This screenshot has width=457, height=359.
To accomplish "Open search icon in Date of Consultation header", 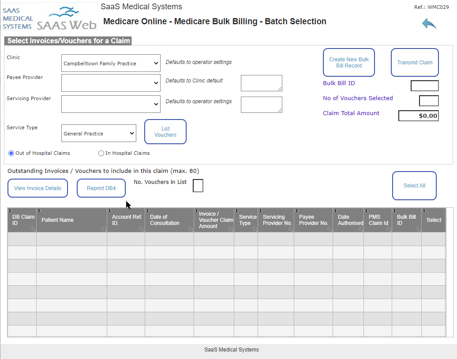I will coord(190,229).
